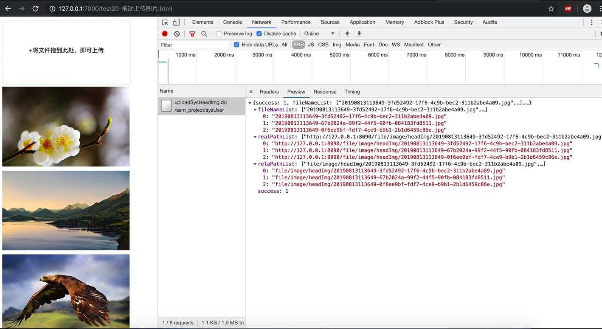Select the uploadSysHeadImg.do request row
The width and height of the screenshot is (602, 329).
click(x=202, y=106)
